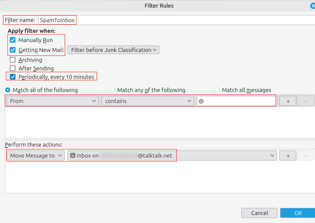This screenshot has width=315, height=223.
Task: Open the From field dropdown
Action: [52, 101]
